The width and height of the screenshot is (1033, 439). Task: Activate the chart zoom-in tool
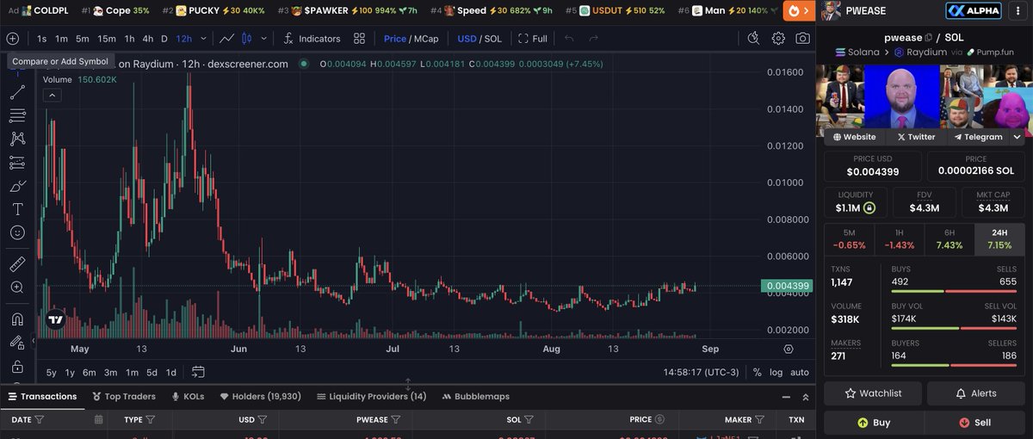click(17, 288)
